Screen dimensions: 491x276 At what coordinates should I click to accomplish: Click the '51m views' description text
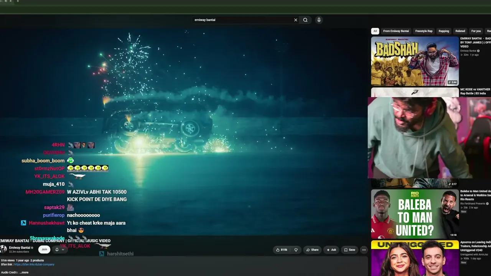tap(8, 261)
